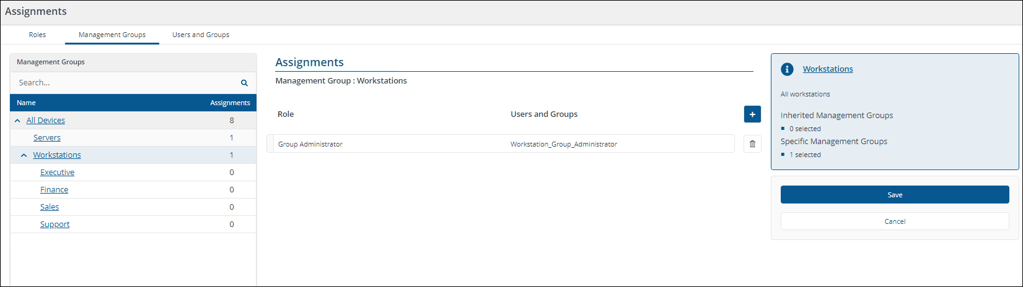The image size is (1023, 287).
Task: Select the Servers management group
Action: pyautogui.click(x=47, y=138)
